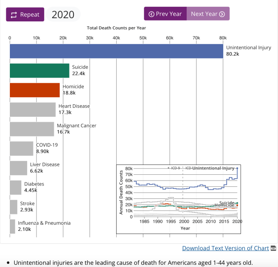Click the right arrow icon in Next Year
Image resolution: width=278 pixels, height=267 pixels.
(222, 14)
